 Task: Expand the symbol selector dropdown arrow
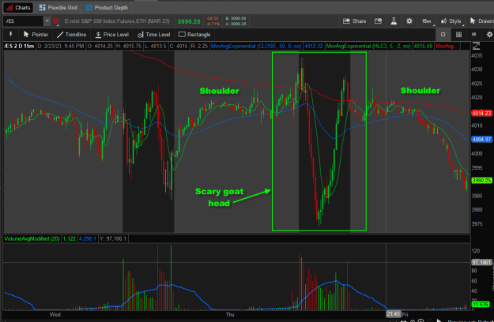[x=47, y=21]
